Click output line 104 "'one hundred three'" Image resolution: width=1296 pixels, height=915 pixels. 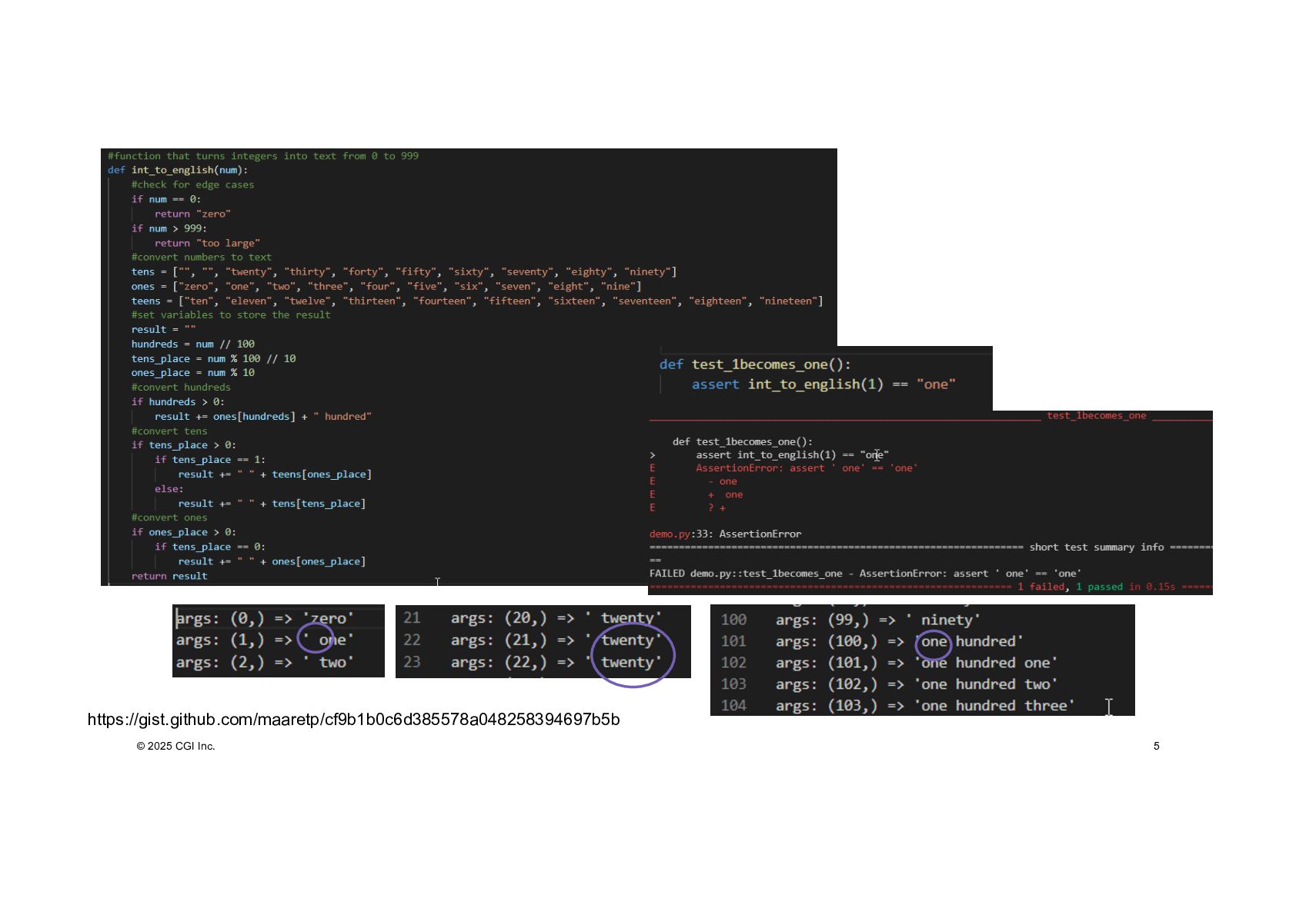coord(897,706)
